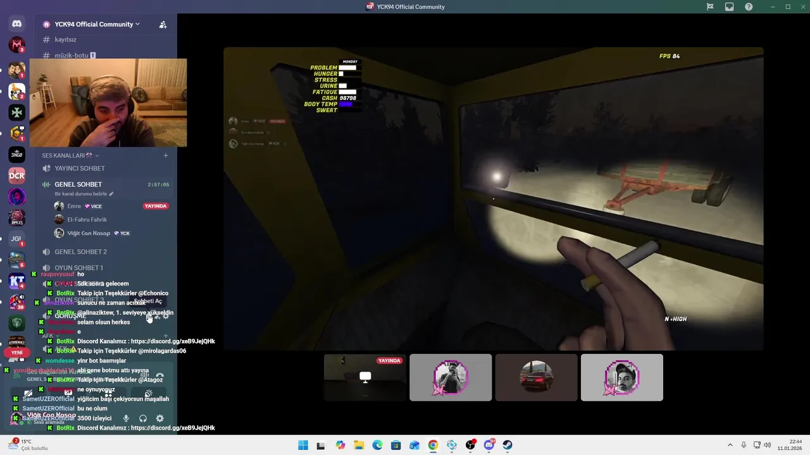
Task: Click the plus icon beside SES KANALLARI
Action: tap(166, 155)
